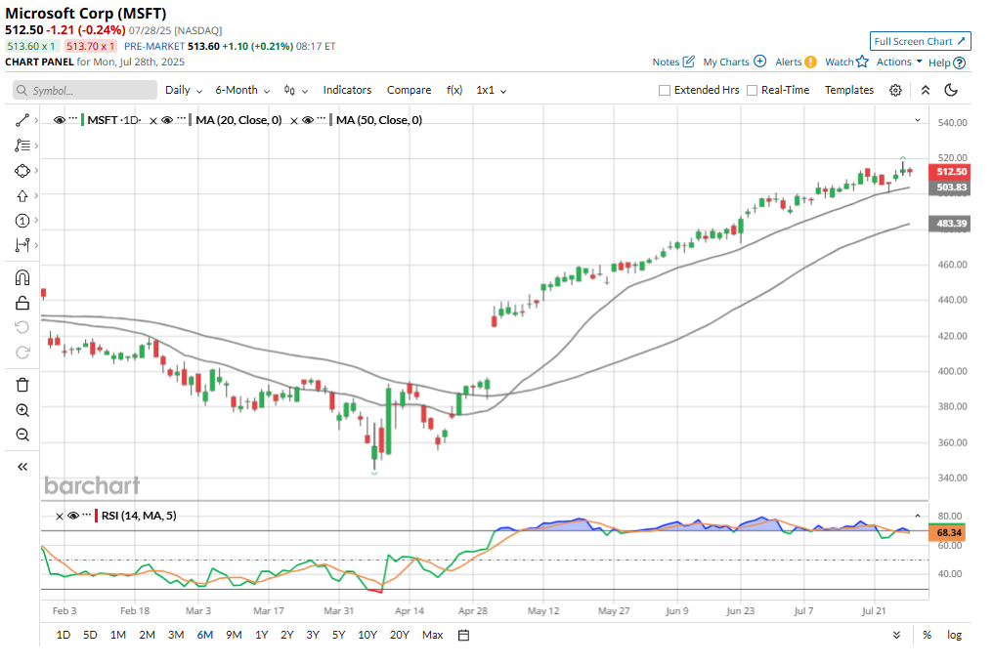The height and width of the screenshot is (665, 993).
Task: Toggle log scale on price axis
Action: [954, 636]
